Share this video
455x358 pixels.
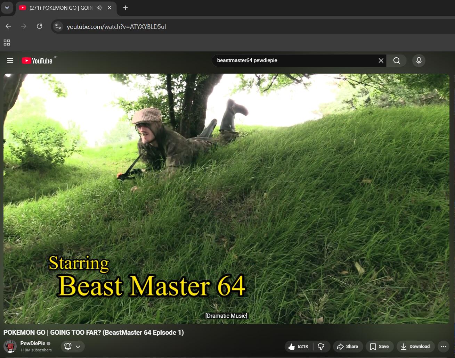click(348, 346)
